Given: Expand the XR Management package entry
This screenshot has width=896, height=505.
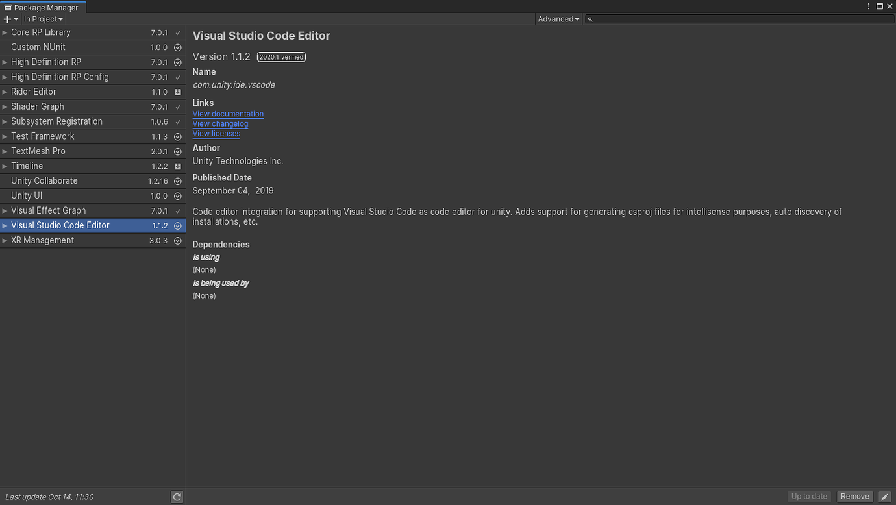Looking at the screenshot, I should [x=5, y=240].
